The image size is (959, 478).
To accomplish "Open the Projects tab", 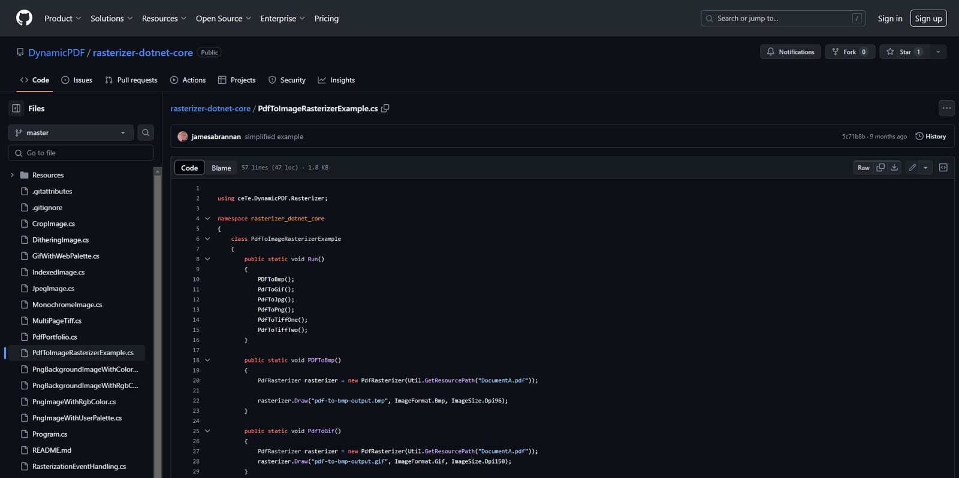I will [237, 80].
